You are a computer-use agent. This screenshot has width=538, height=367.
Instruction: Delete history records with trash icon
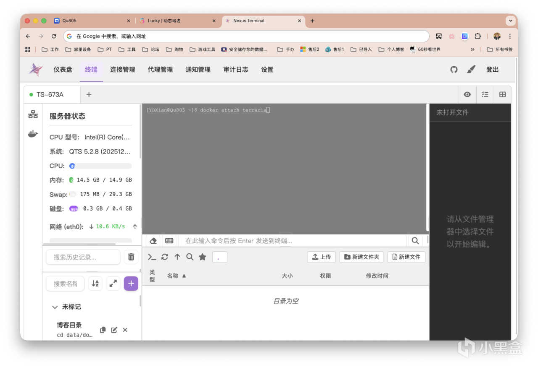coord(131,257)
